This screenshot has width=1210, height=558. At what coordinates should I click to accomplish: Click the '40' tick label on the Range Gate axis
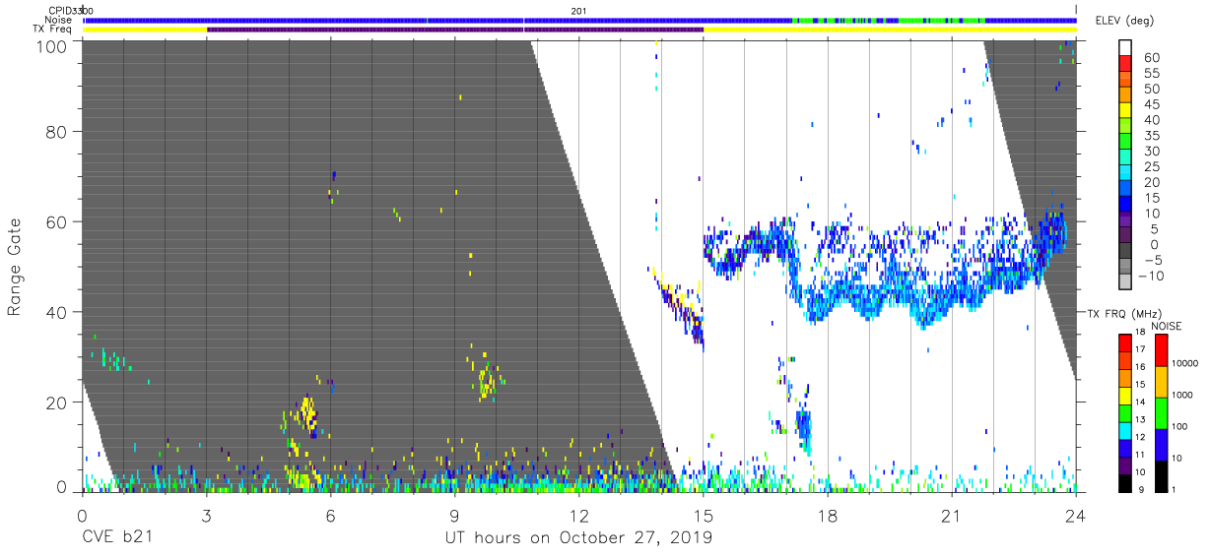tap(58, 312)
